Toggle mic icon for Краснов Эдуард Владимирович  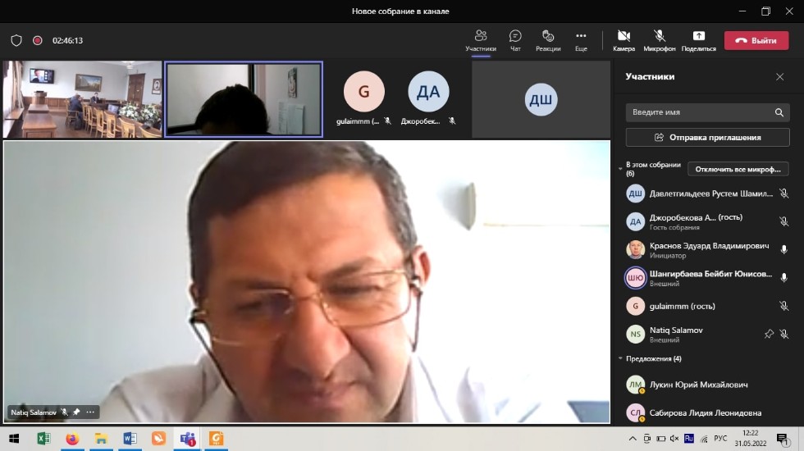click(783, 249)
